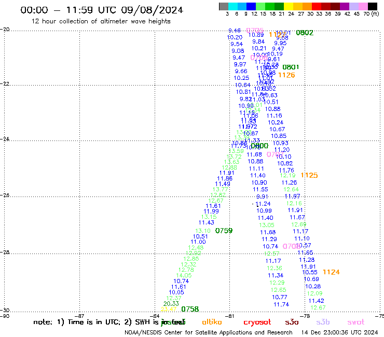Viewport: 384px width, 337px height.
Task: Click the '-87' longitude axis label
Action: click(80, 316)
